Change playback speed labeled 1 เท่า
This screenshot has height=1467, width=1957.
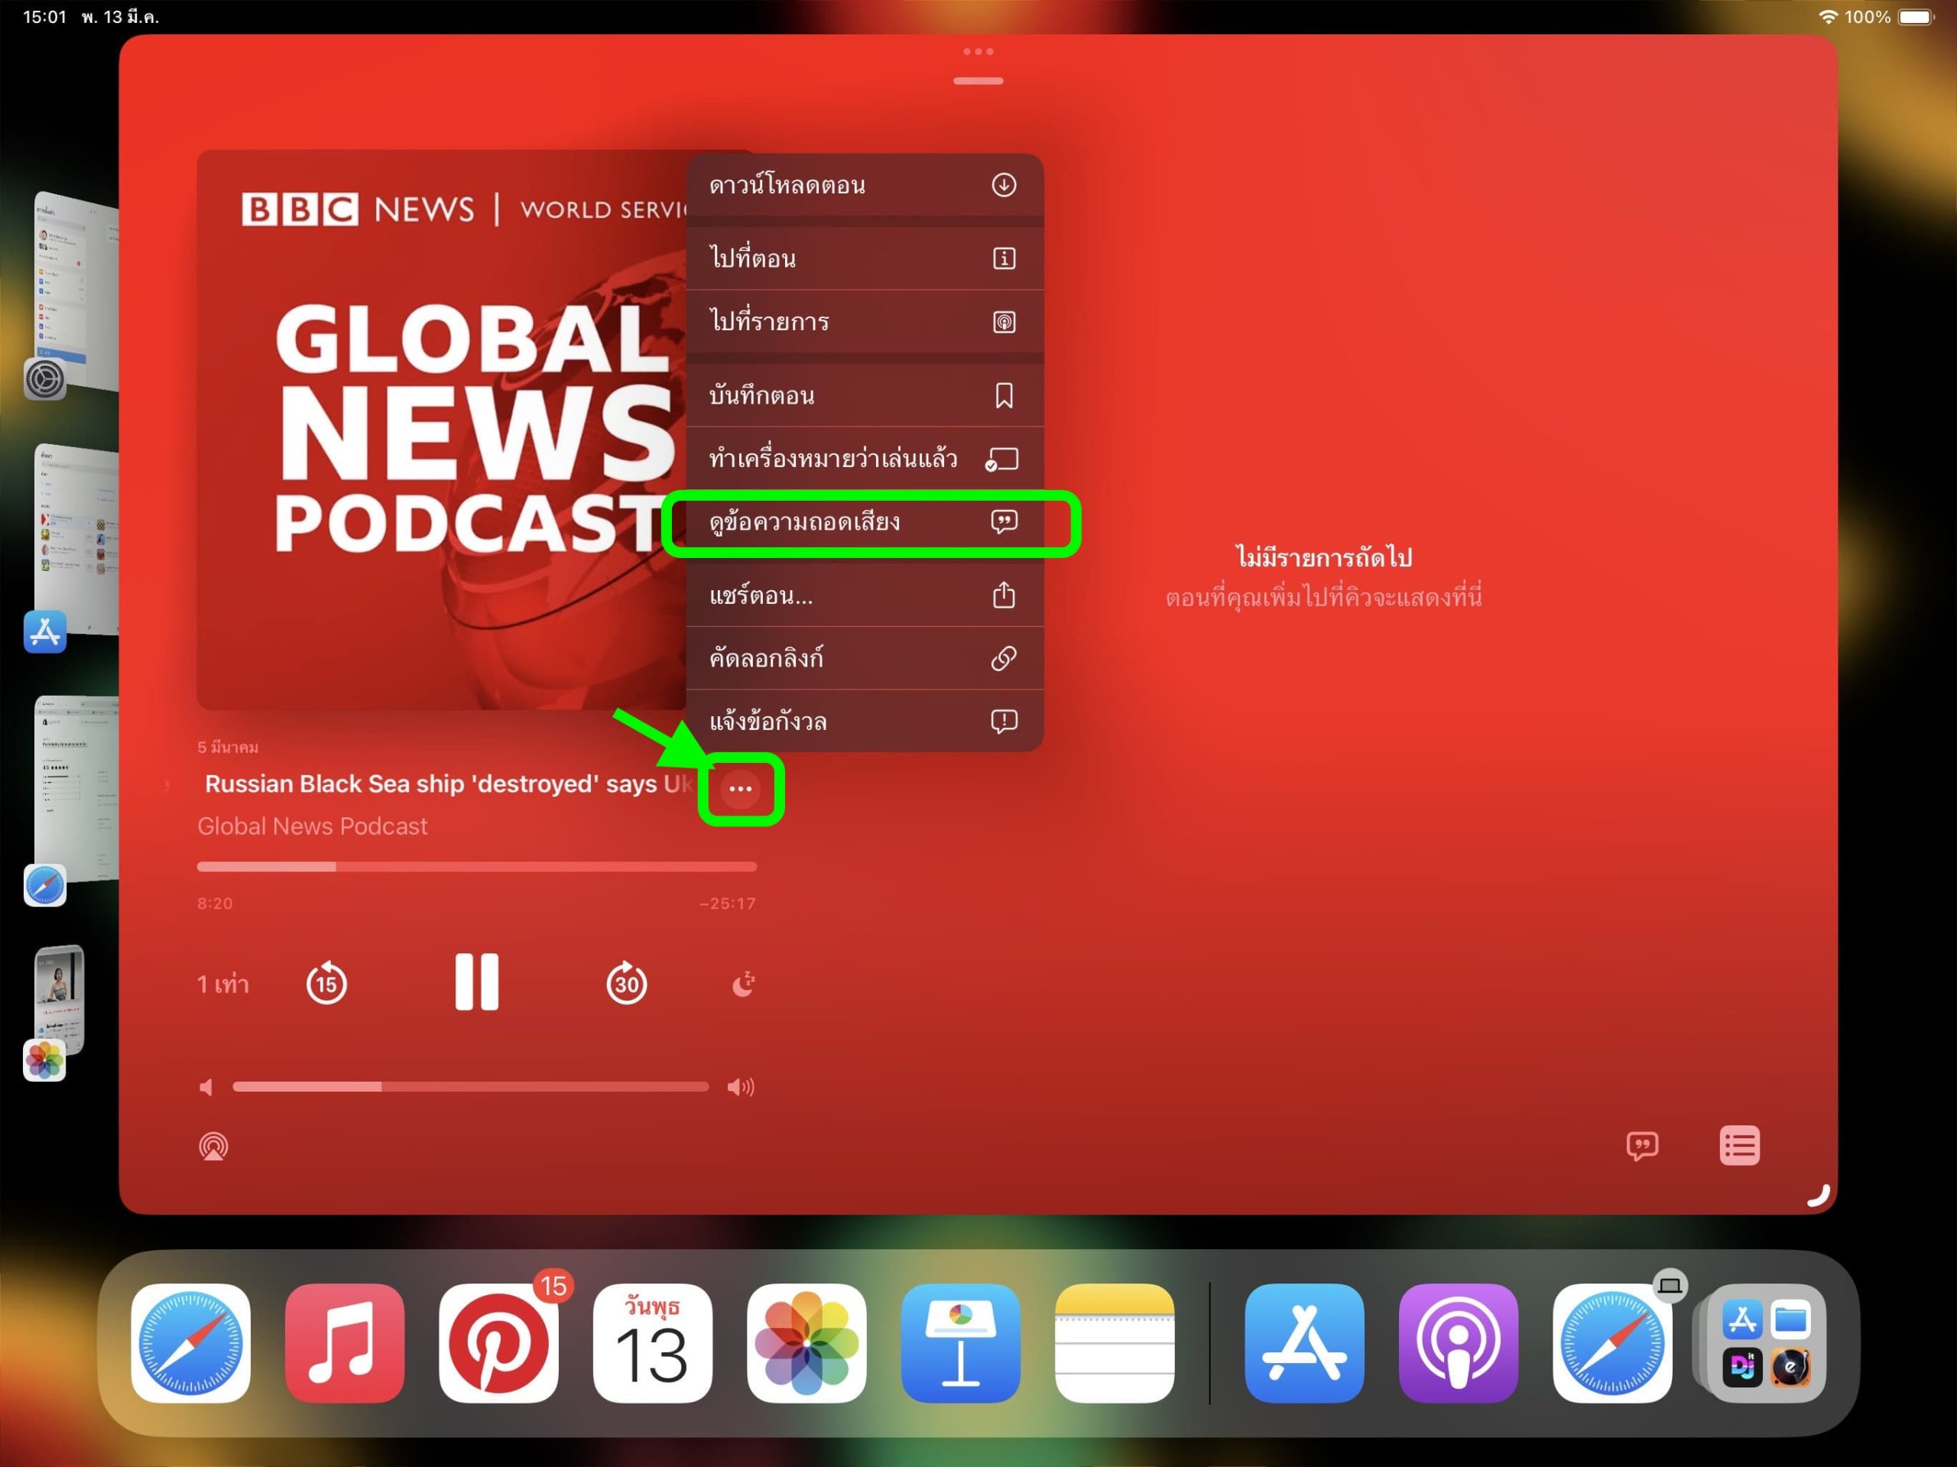pos(223,984)
